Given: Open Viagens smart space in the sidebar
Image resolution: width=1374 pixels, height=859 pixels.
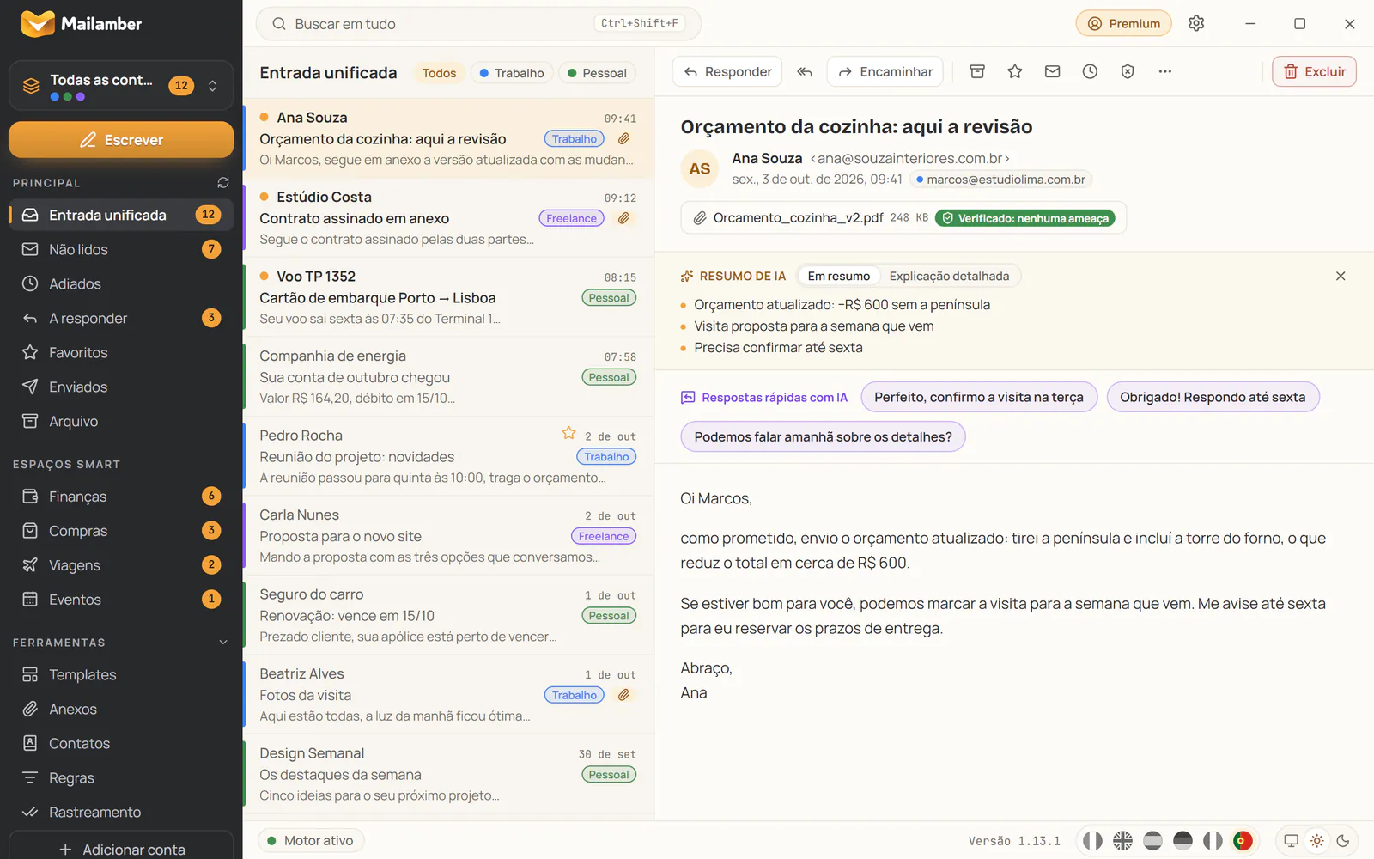Looking at the screenshot, I should [121, 565].
